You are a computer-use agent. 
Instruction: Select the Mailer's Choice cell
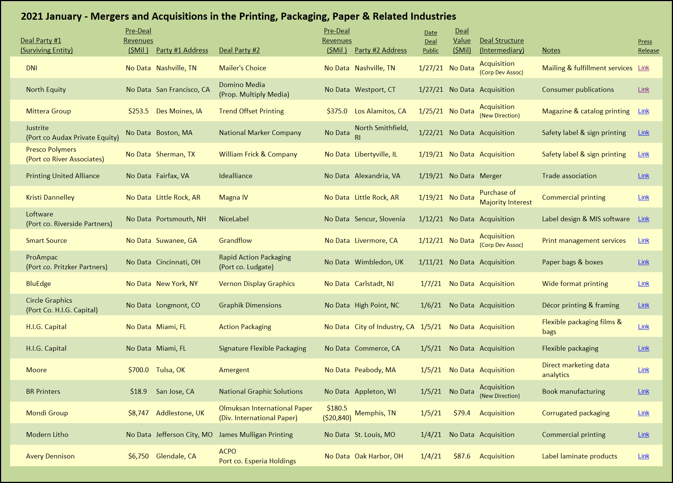(242, 68)
